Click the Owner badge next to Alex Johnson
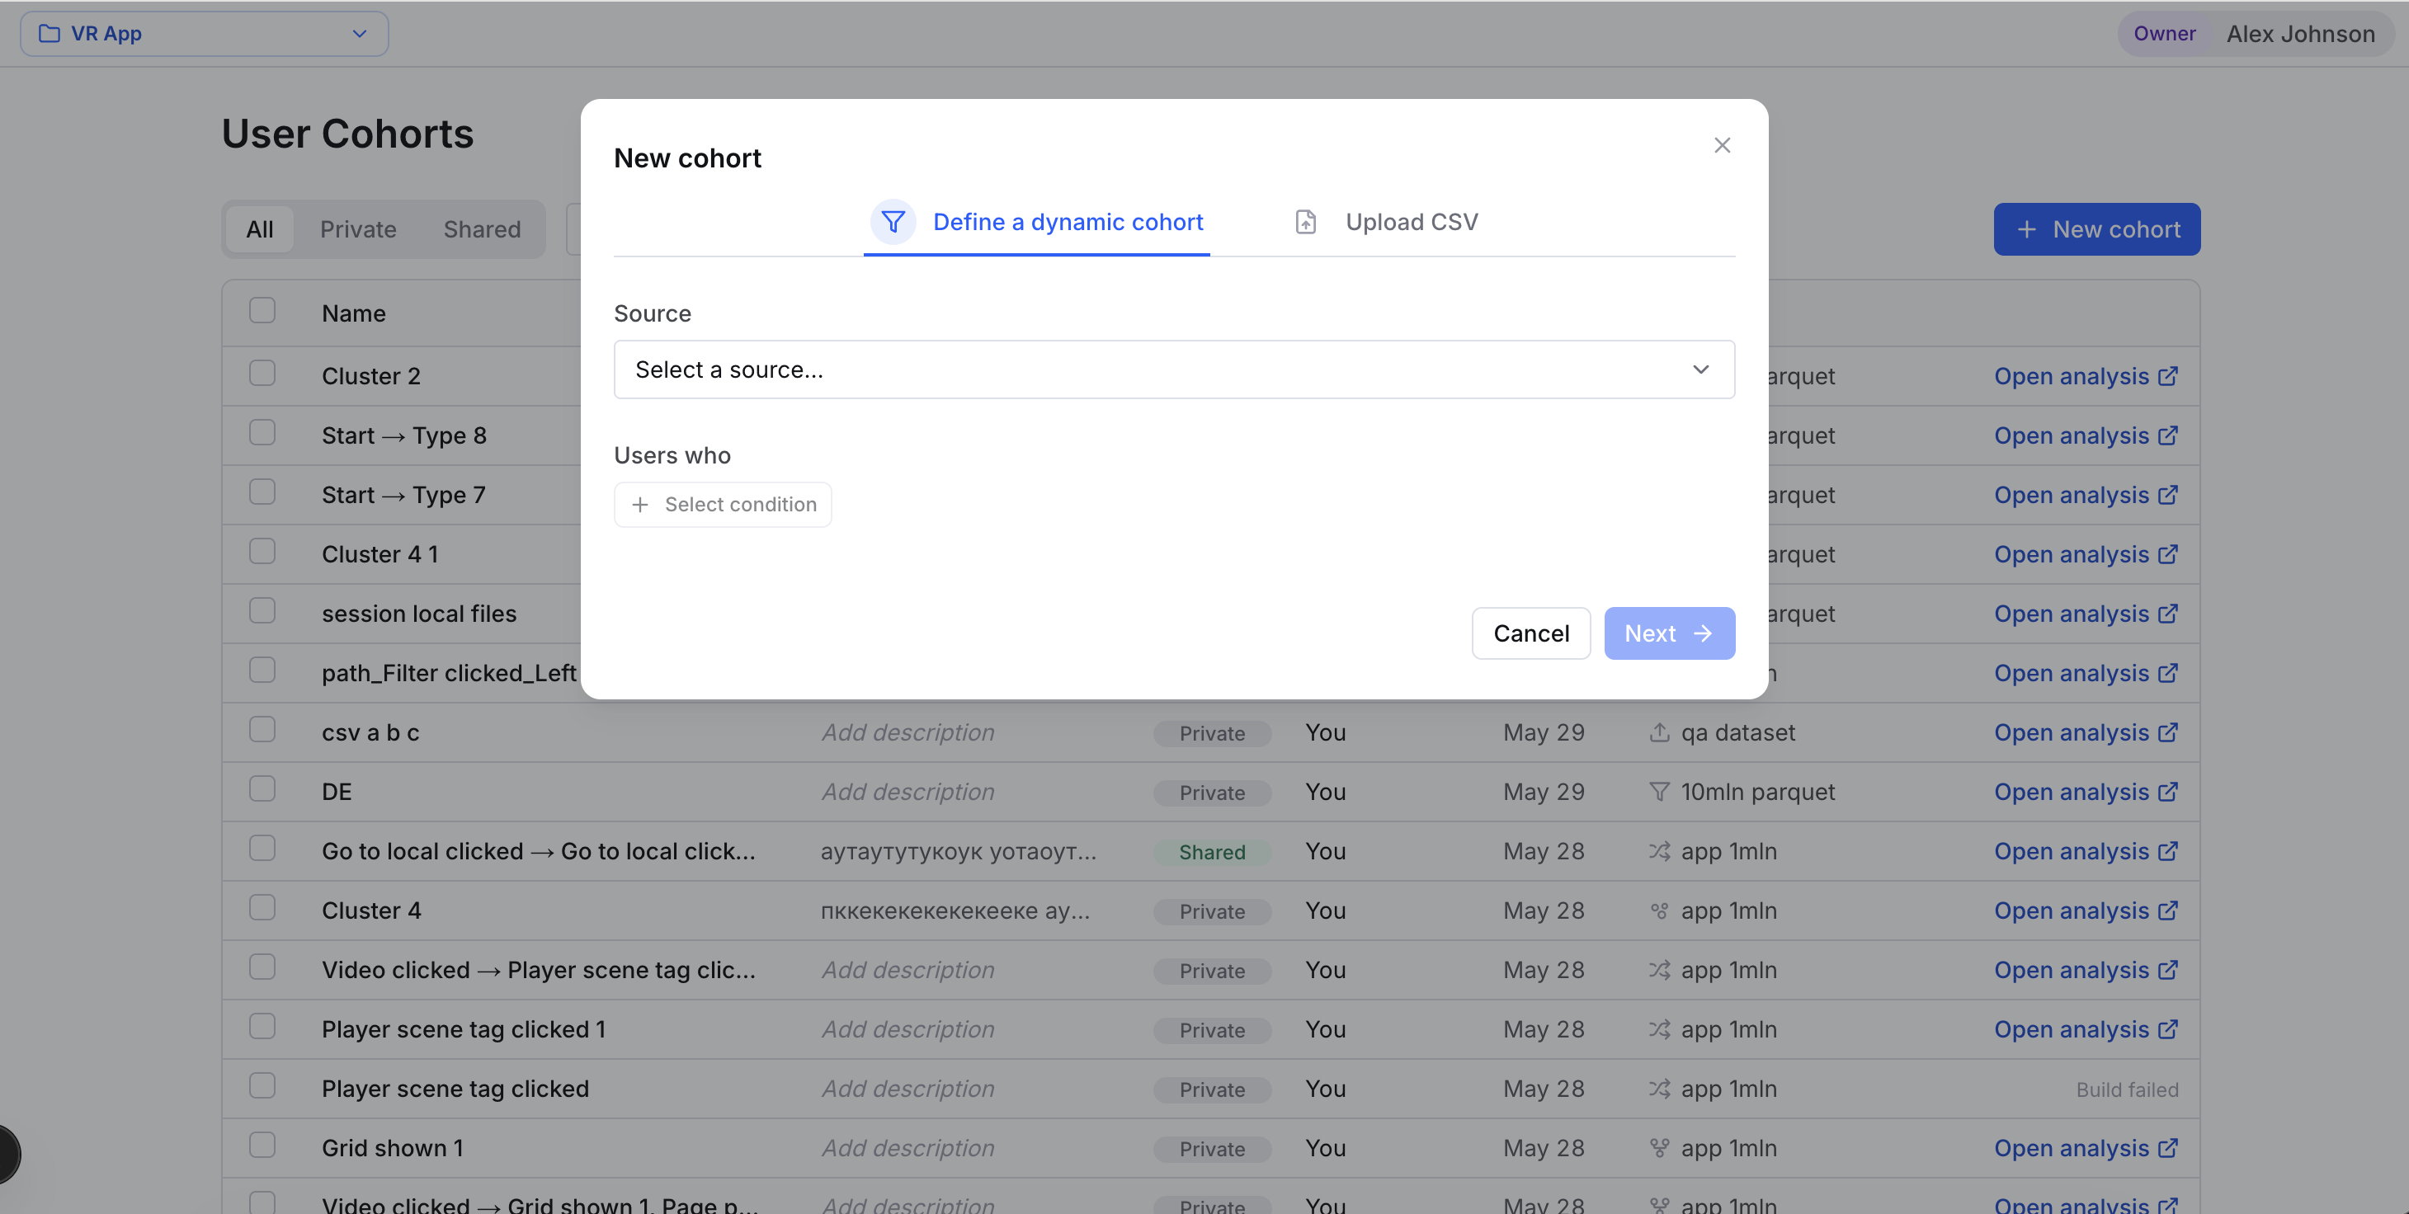 coord(2164,34)
